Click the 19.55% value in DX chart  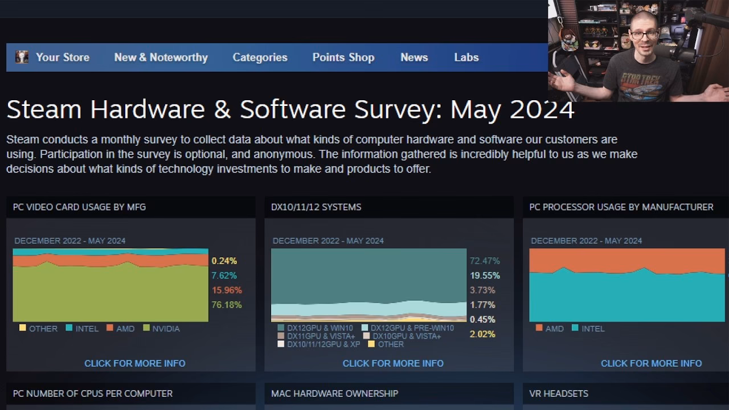point(485,275)
